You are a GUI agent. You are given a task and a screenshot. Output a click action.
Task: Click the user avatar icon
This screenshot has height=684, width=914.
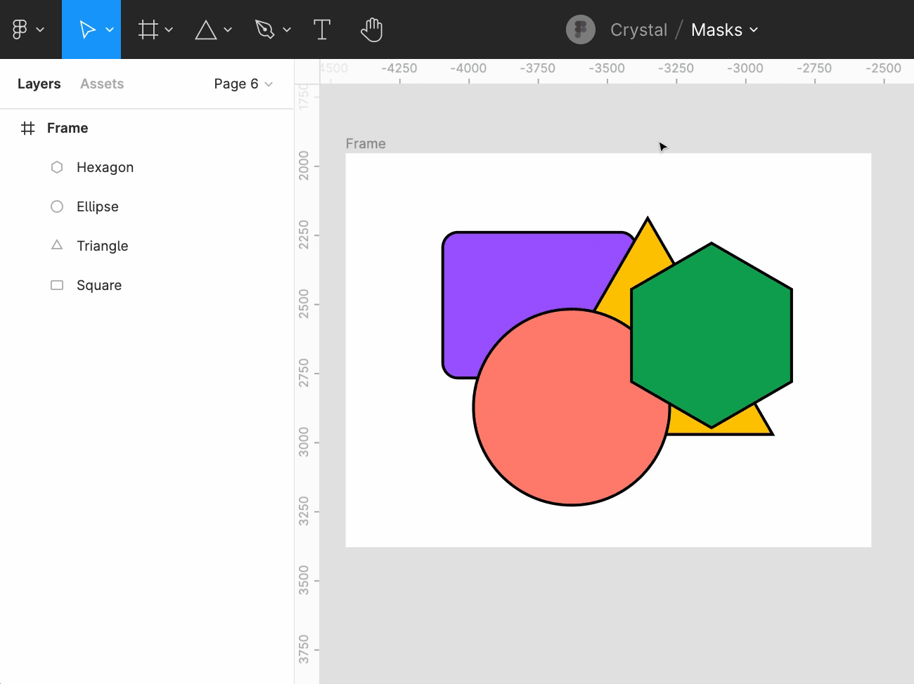580,29
